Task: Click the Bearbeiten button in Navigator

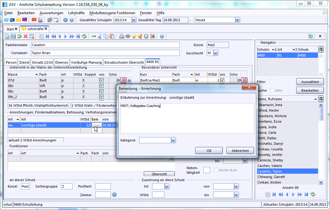Action: (310, 90)
